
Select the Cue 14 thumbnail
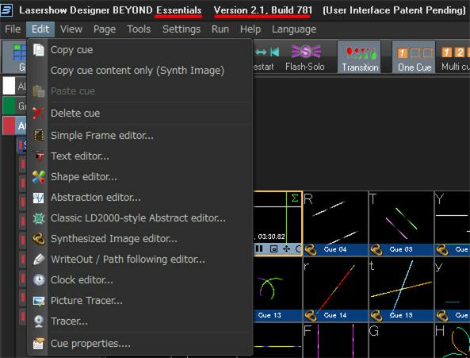tap(335, 290)
